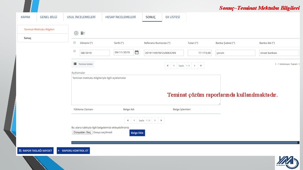Click the Belge Ekle button

pos(137,133)
